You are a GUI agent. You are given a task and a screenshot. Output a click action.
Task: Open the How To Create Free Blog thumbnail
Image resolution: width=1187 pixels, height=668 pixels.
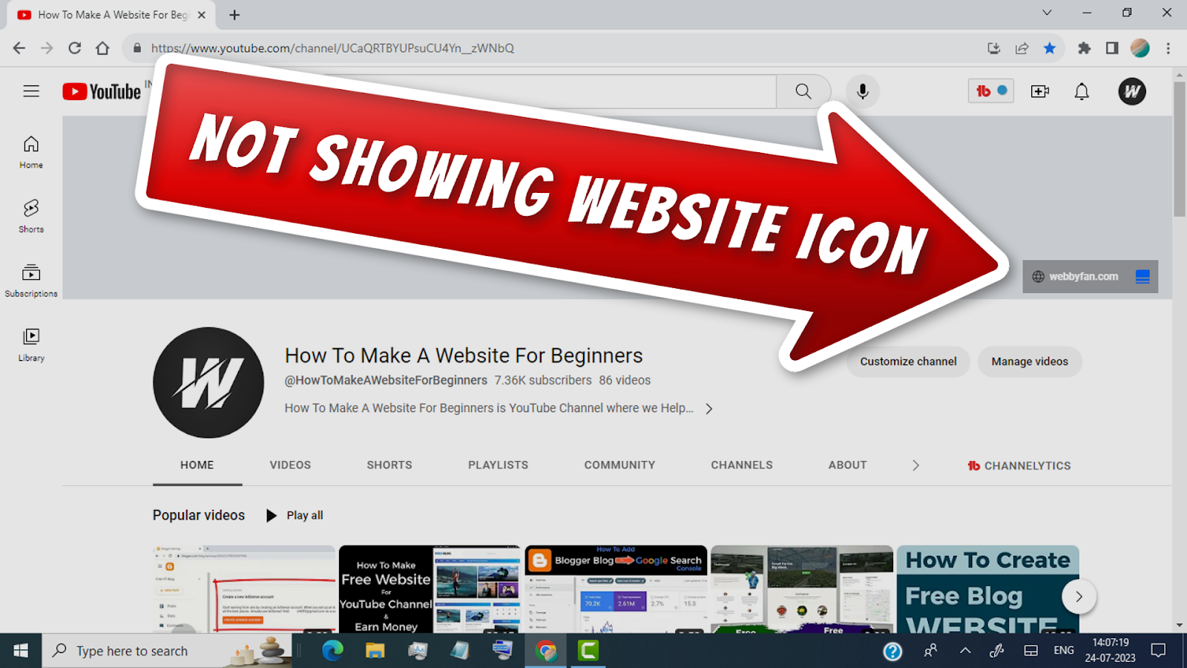[987, 589]
